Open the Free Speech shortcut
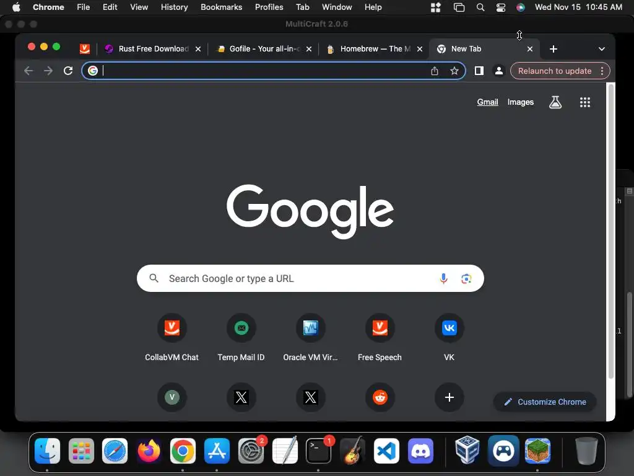The height and width of the screenshot is (476, 634). (x=380, y=338)
